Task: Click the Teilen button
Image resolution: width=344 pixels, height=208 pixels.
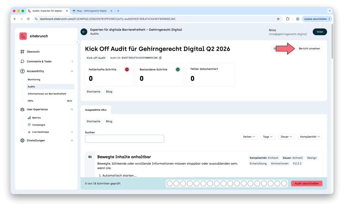Action: point(320,32)
